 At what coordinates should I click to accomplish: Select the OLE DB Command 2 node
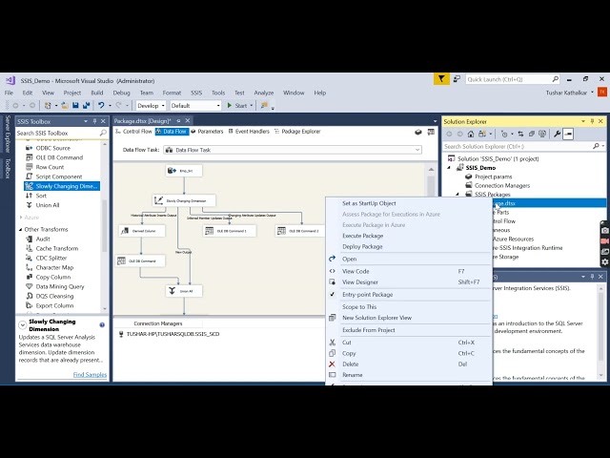(x=300, y=231)
